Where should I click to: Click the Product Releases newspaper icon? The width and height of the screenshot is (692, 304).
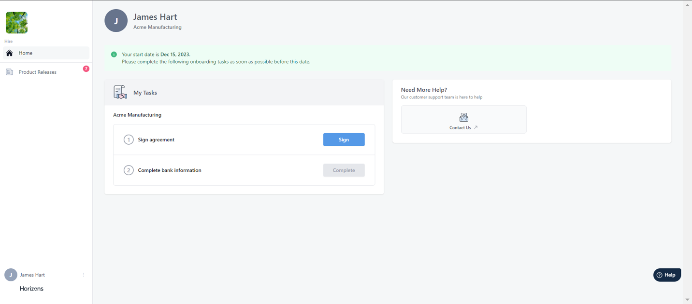coord(9,72)
